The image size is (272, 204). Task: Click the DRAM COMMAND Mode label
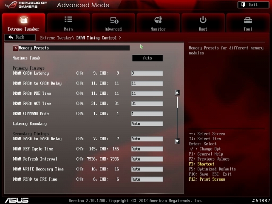point(31,113)
